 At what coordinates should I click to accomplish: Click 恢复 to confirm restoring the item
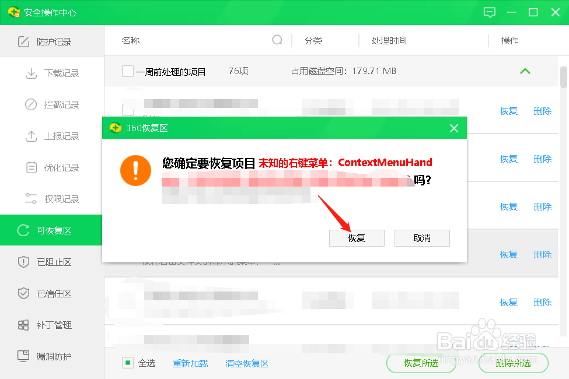(x=357, y=238)
